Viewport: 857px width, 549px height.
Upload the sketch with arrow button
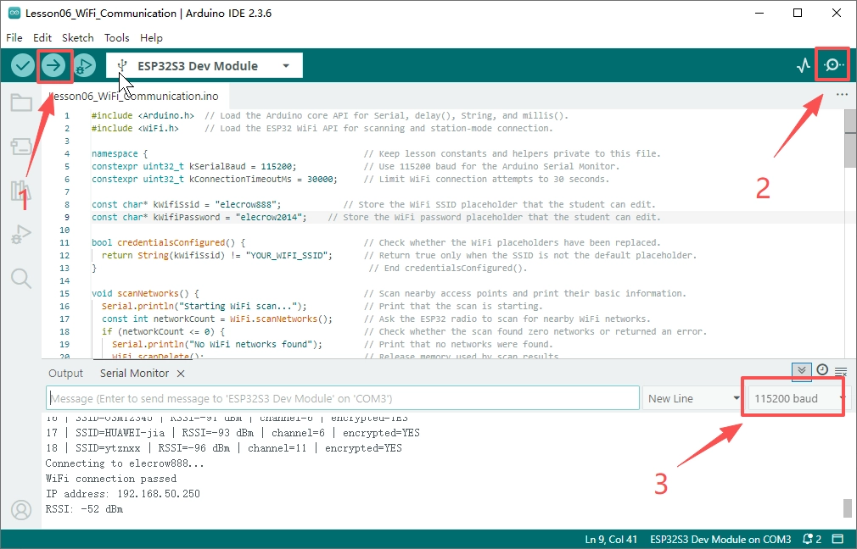53,66
